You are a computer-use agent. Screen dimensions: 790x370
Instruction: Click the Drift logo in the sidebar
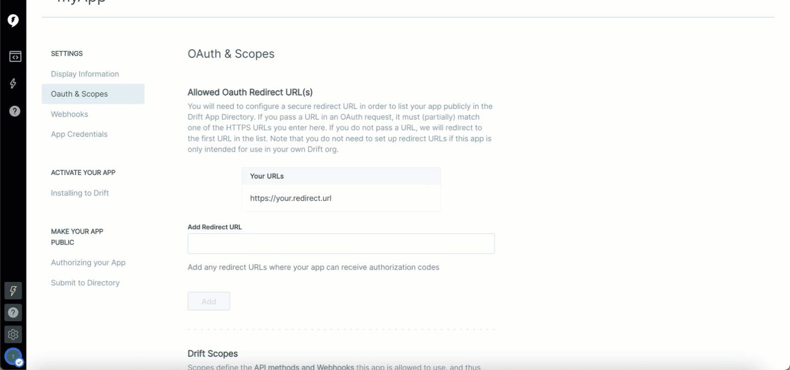click(13, 21)
